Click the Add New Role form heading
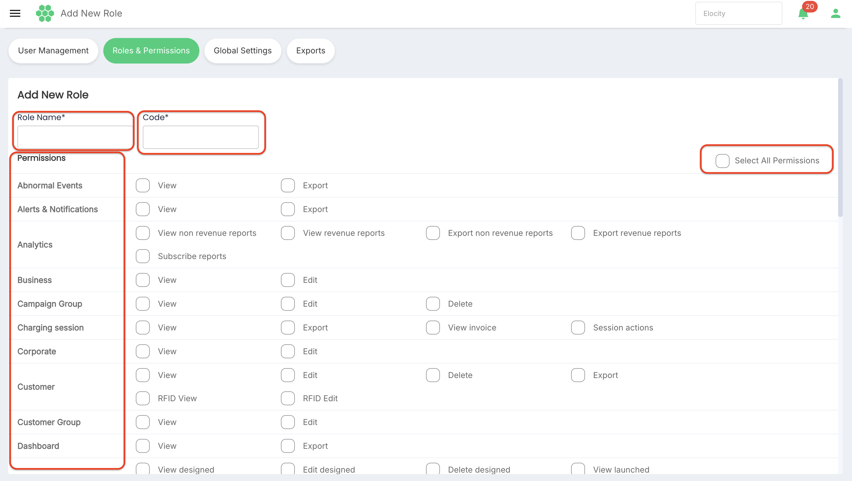The width and height of the screenshot is (852, 481). click(x=53, y=95)
